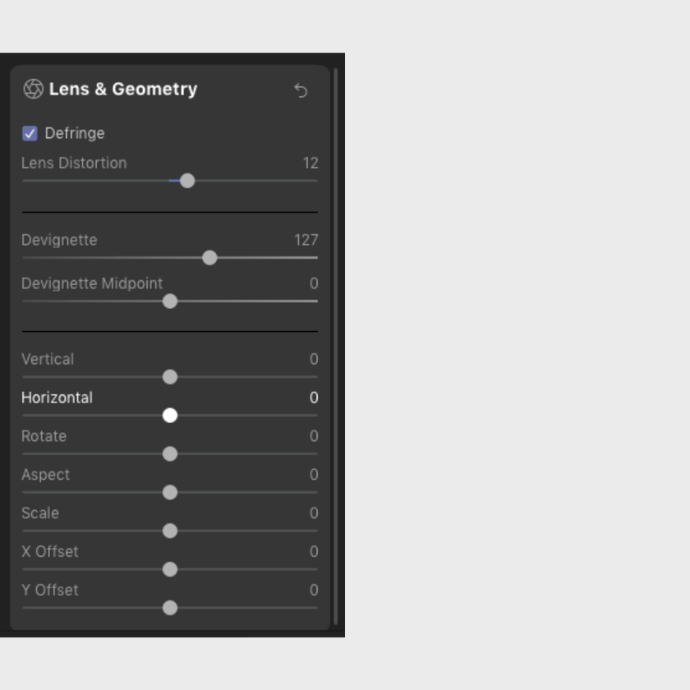Select the Devignette Midpoint slider handle
Screen dimensions: 690x690
[170, 301]
